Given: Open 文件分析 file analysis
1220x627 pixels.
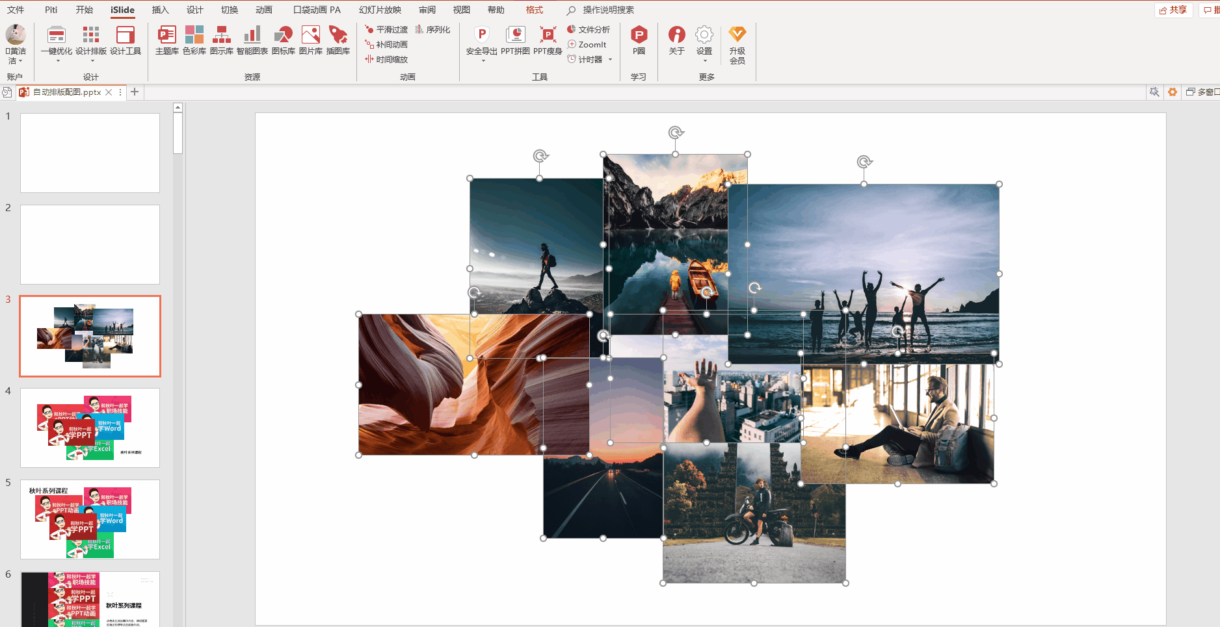Looking at the screenshot, I should click(x=589, y=29).
